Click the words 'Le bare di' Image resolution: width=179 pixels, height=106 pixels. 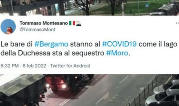[x=16, y=44]
